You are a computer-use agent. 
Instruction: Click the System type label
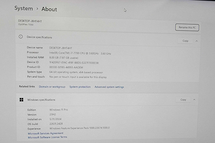(34, 72)
